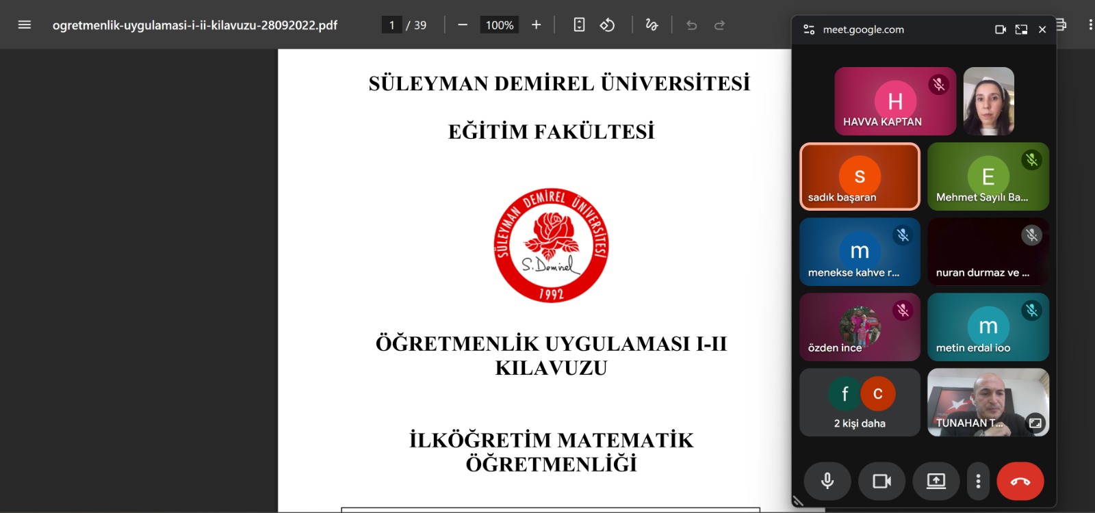1095x513 pixels.
Task: Rotate the PDF counterclockwise
Action: 607,25
